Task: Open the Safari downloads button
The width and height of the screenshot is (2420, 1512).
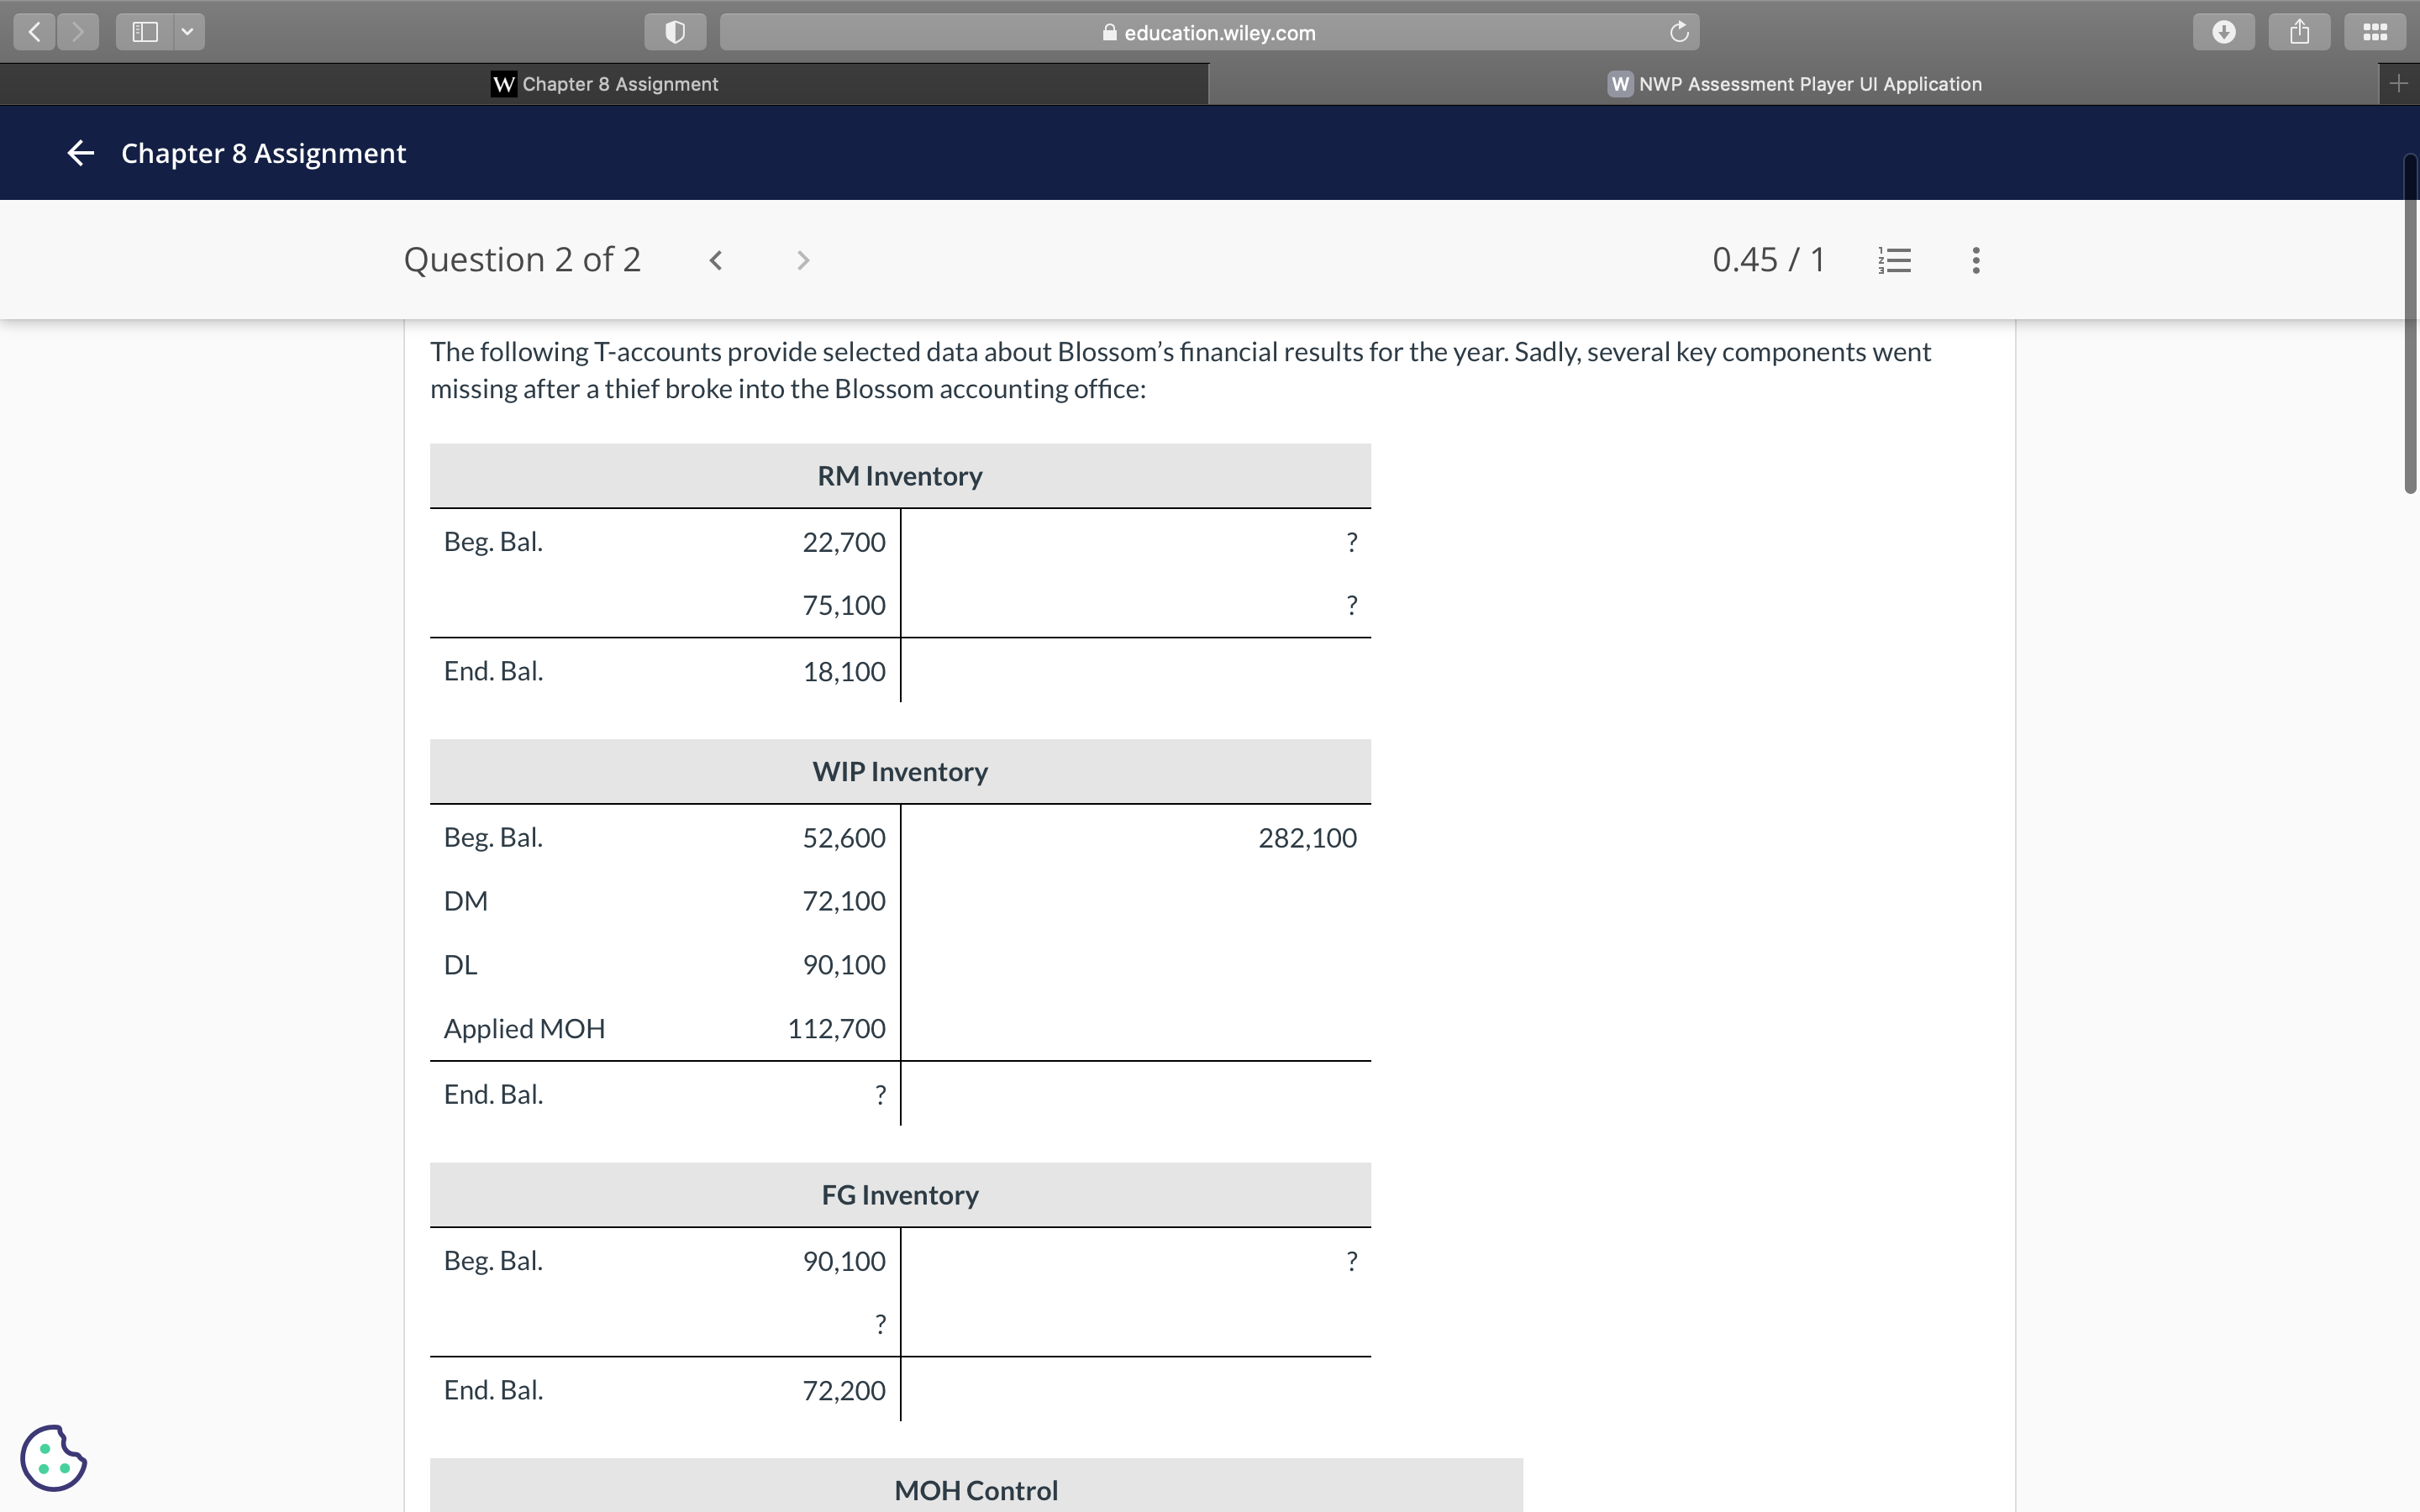Action: click(2223, 32)
